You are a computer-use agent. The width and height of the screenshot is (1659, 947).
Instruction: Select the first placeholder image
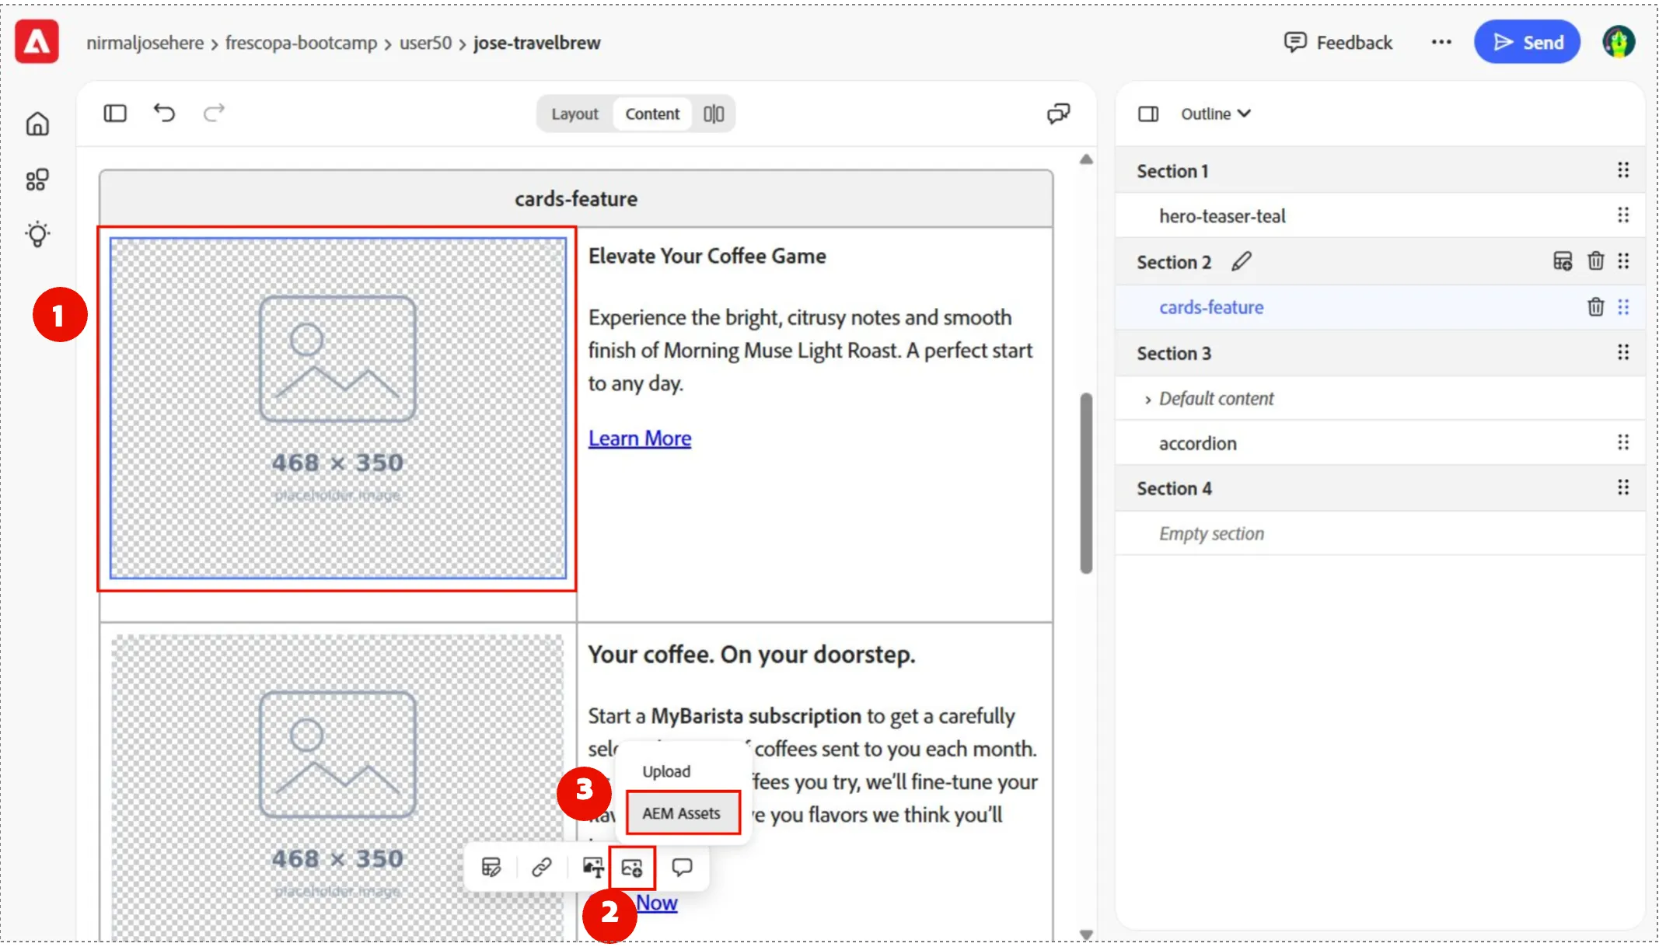(337, 408)
